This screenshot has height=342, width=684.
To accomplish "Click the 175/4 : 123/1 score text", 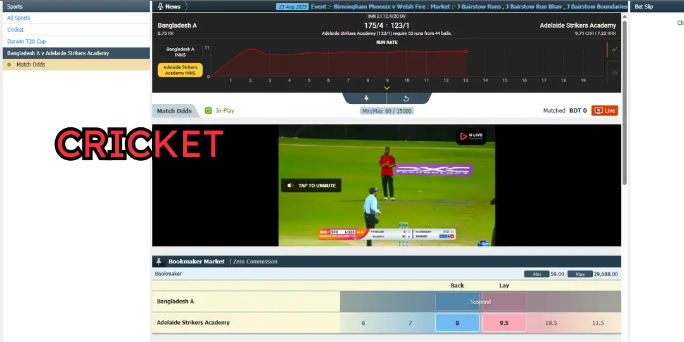I will click(386, 25).
